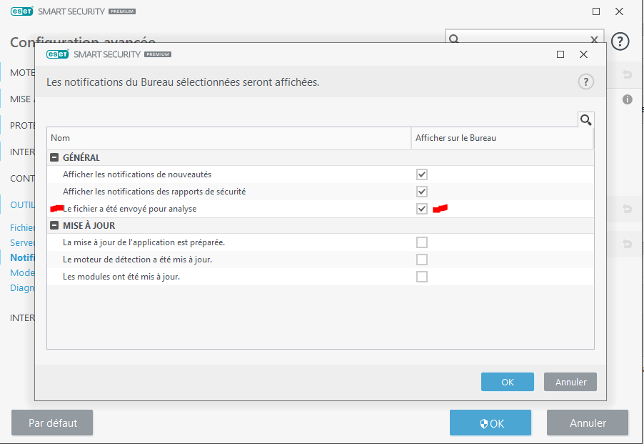
Task: Clear search with the X icon
Action: click(x=594, y=40)
